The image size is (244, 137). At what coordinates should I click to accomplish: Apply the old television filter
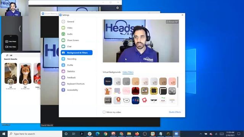coord(108,100)
